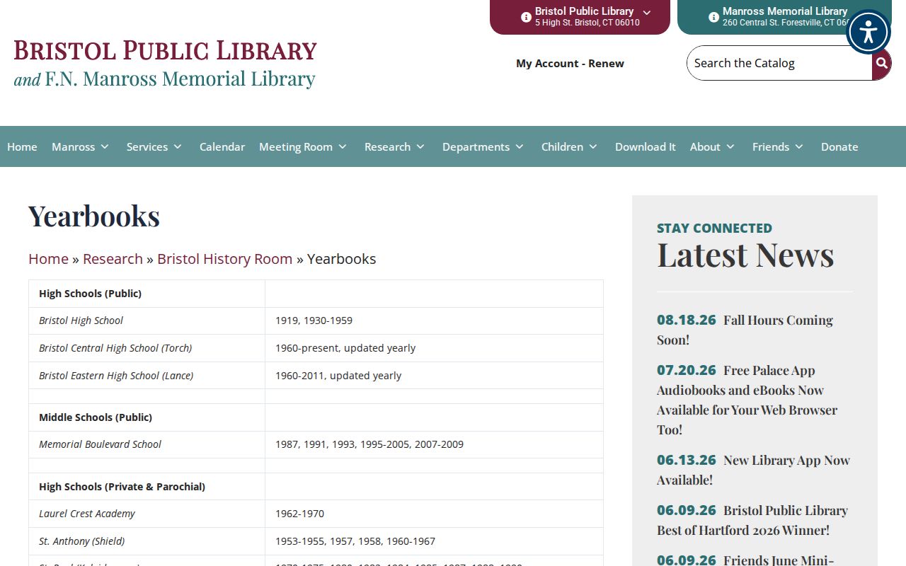906x566 pixels.
Task: Follow the Research breadcrumb link
Action: coord(113,259)
